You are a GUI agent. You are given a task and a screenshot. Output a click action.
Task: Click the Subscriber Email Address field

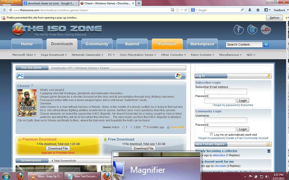[225, 91]
